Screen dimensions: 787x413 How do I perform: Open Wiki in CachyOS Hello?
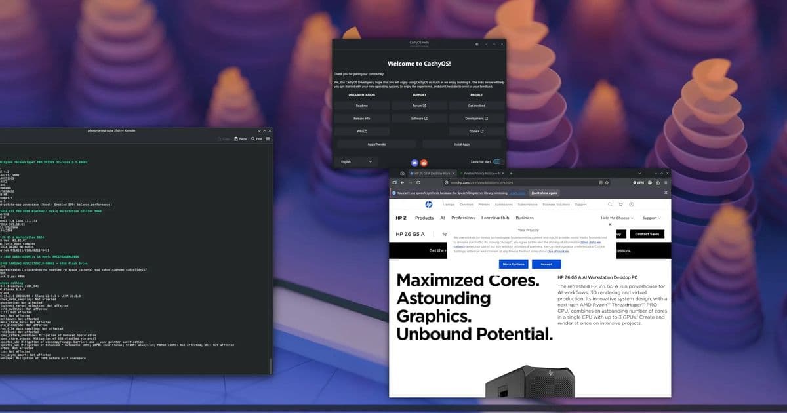[x=362, y=131]
